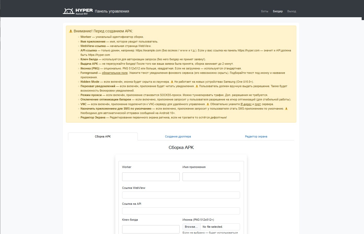Select Билдер in the top navigation
Viewport: 364px width, 234px height.
point(278,11)
